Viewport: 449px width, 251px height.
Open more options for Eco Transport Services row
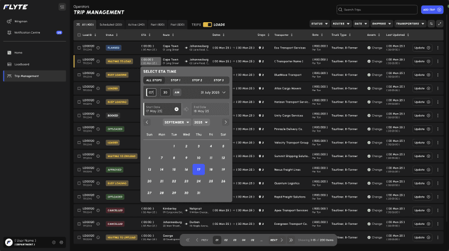pyautogui.click(x=438, y=48)
